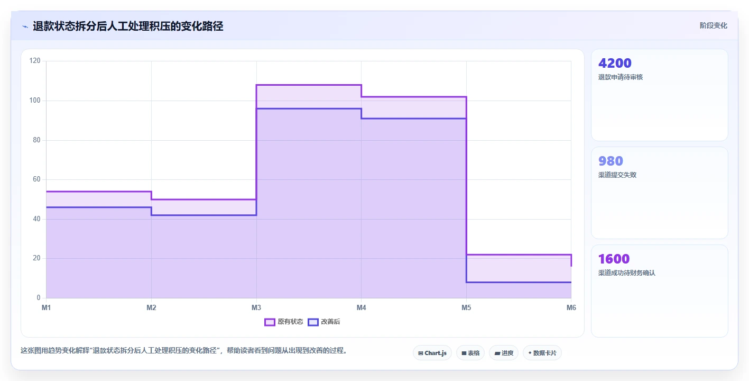The image size is (749, 381).
Task: Click the description text under the chart
Action: [183, 350]
